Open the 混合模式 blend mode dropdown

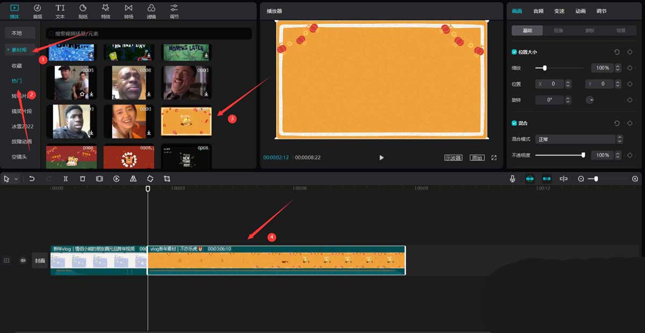pyautogui.click(x=579, y=139)
